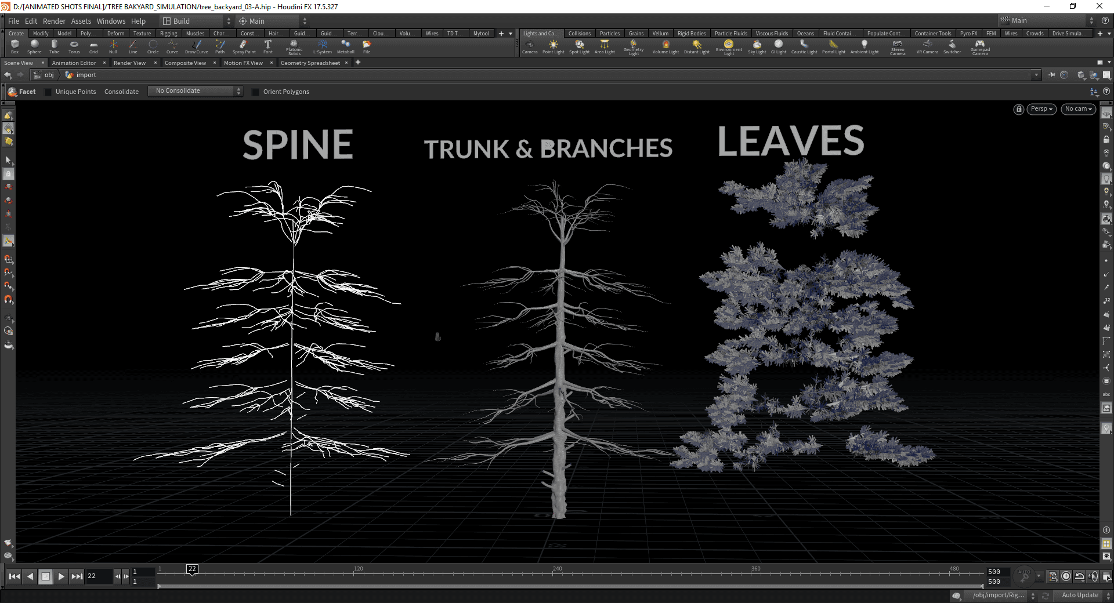Select the Draw Curve tool
Viewport: 1114px width, 603px height.
(x=196, y=46)
